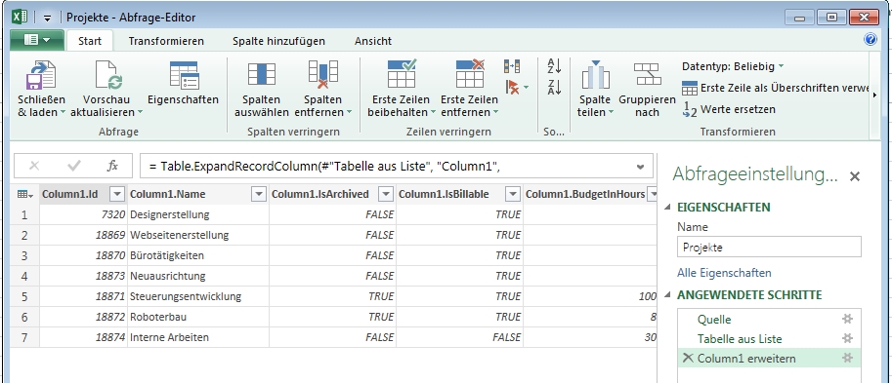Click Spalten entfernen icon

click(x=322, y=74)
